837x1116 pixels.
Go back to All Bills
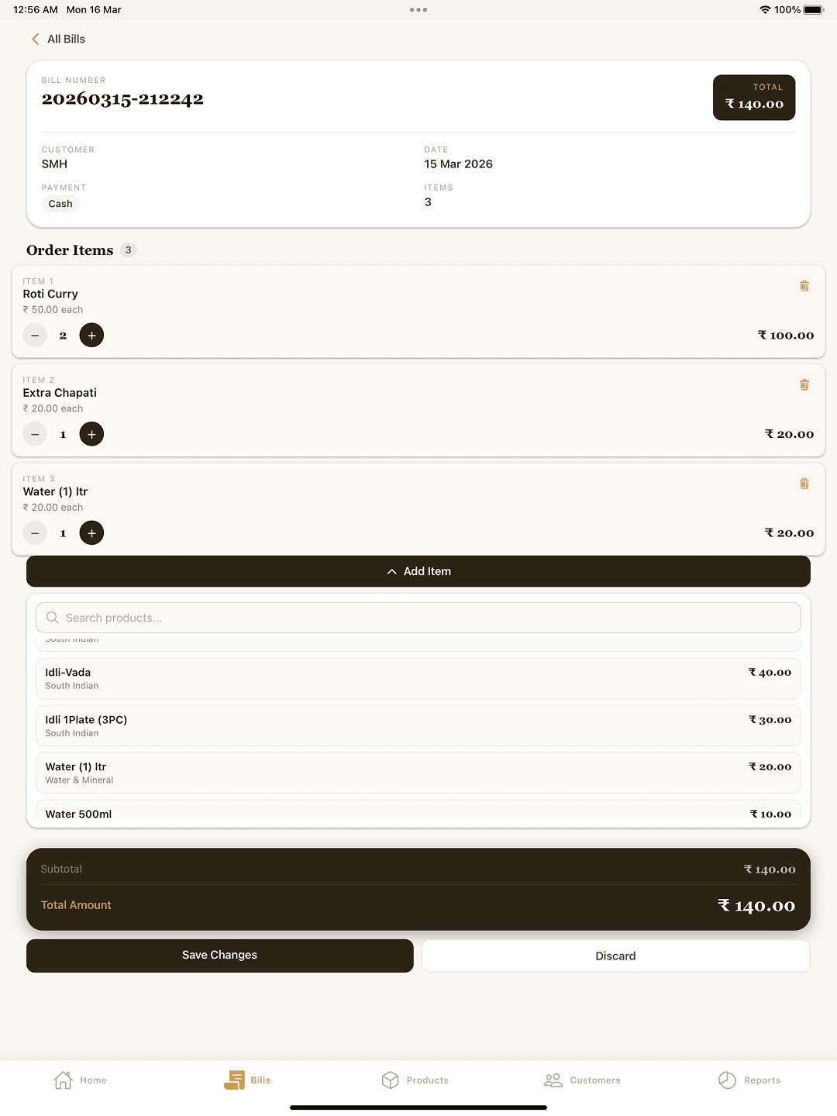59,39
